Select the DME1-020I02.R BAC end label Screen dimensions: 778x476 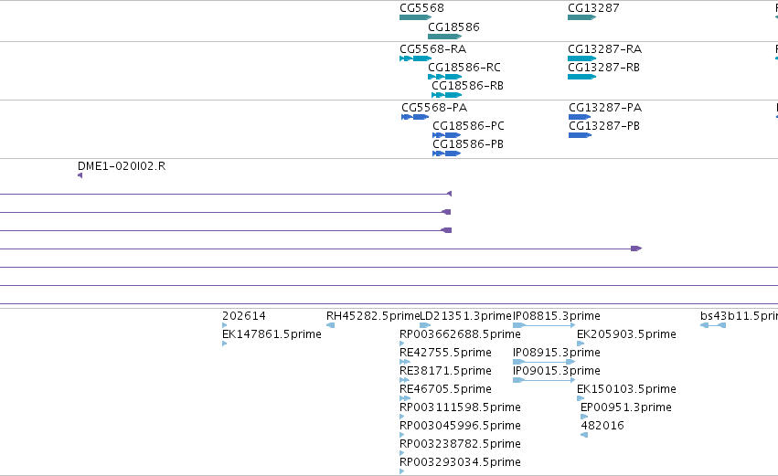point(122,166)
